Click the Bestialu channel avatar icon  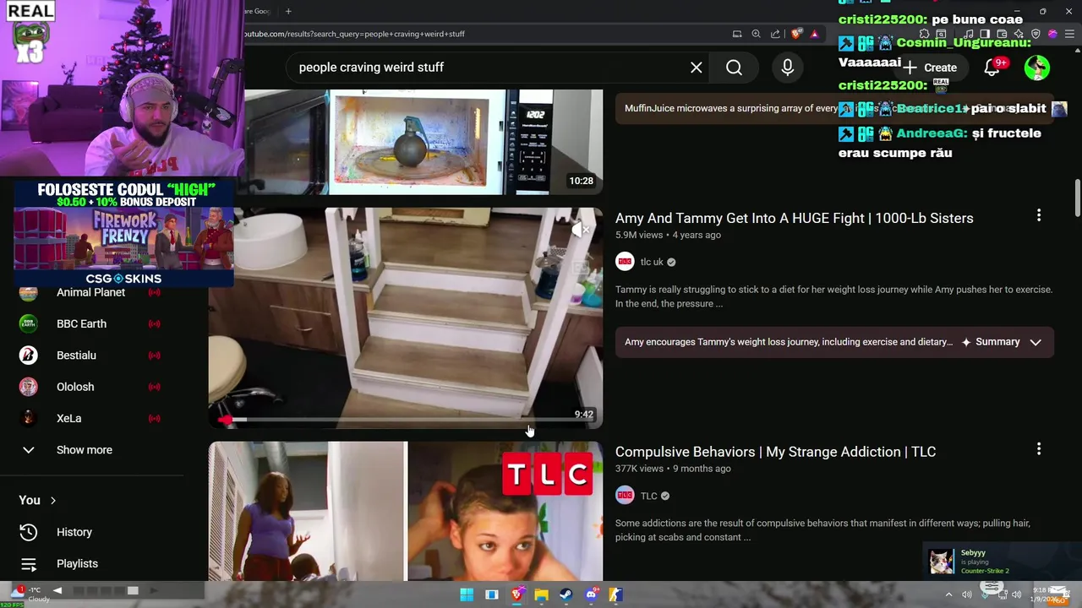pyautogui.click(x=29, y=356)
